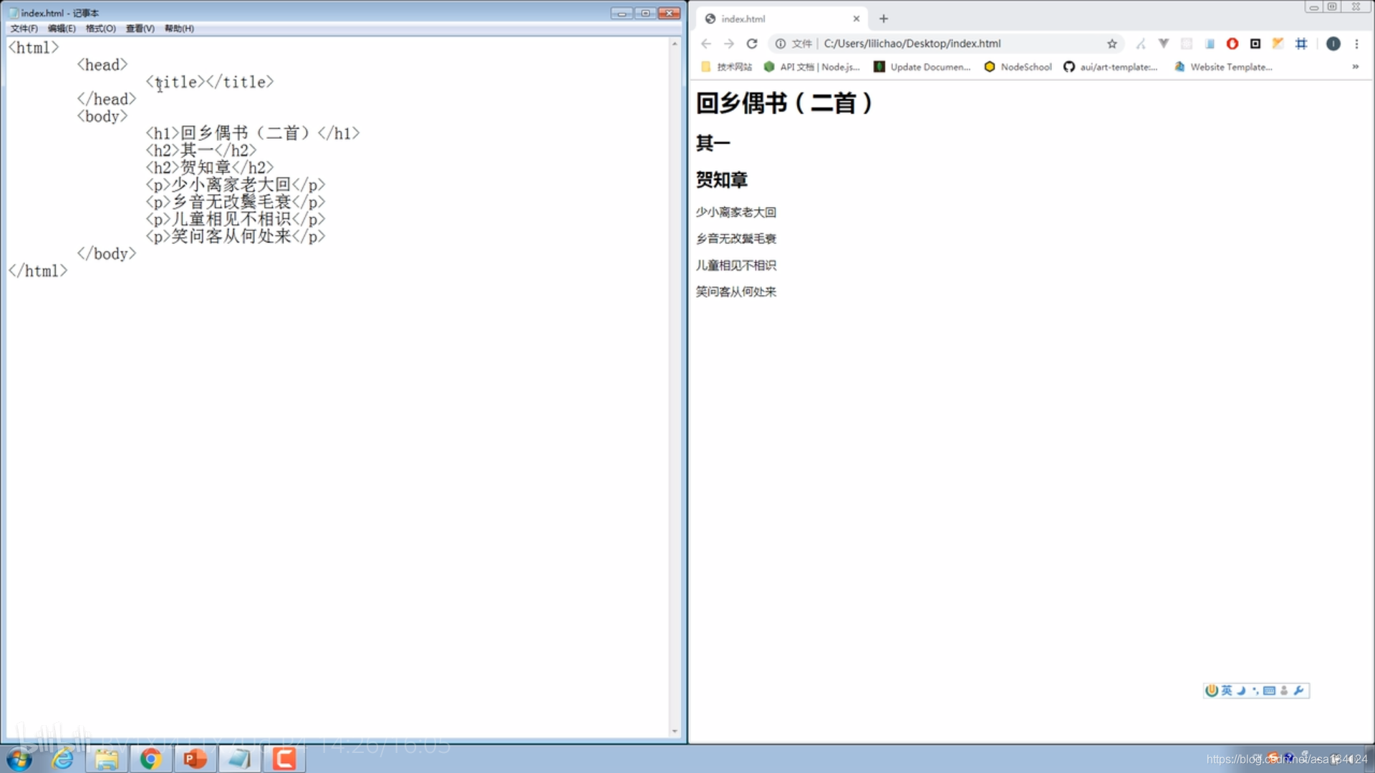1375x773 pixels.
Task: Open File Explorer from the taskbar
Action: point(107,759)
